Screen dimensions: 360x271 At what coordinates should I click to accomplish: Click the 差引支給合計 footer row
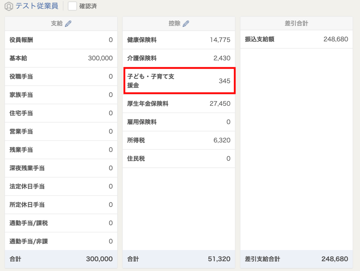tap(296, 259)
